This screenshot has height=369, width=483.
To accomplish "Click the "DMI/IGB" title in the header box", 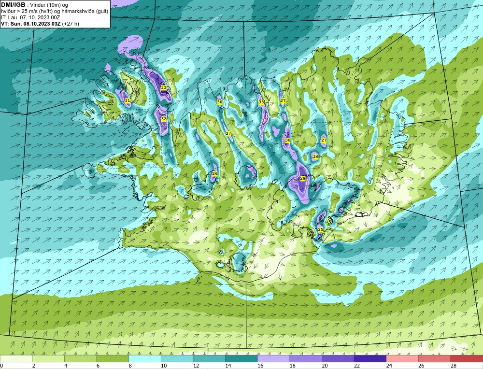I will [x=13, y=5].
